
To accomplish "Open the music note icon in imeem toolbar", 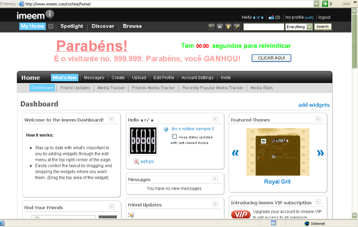I will click(211, 27).
